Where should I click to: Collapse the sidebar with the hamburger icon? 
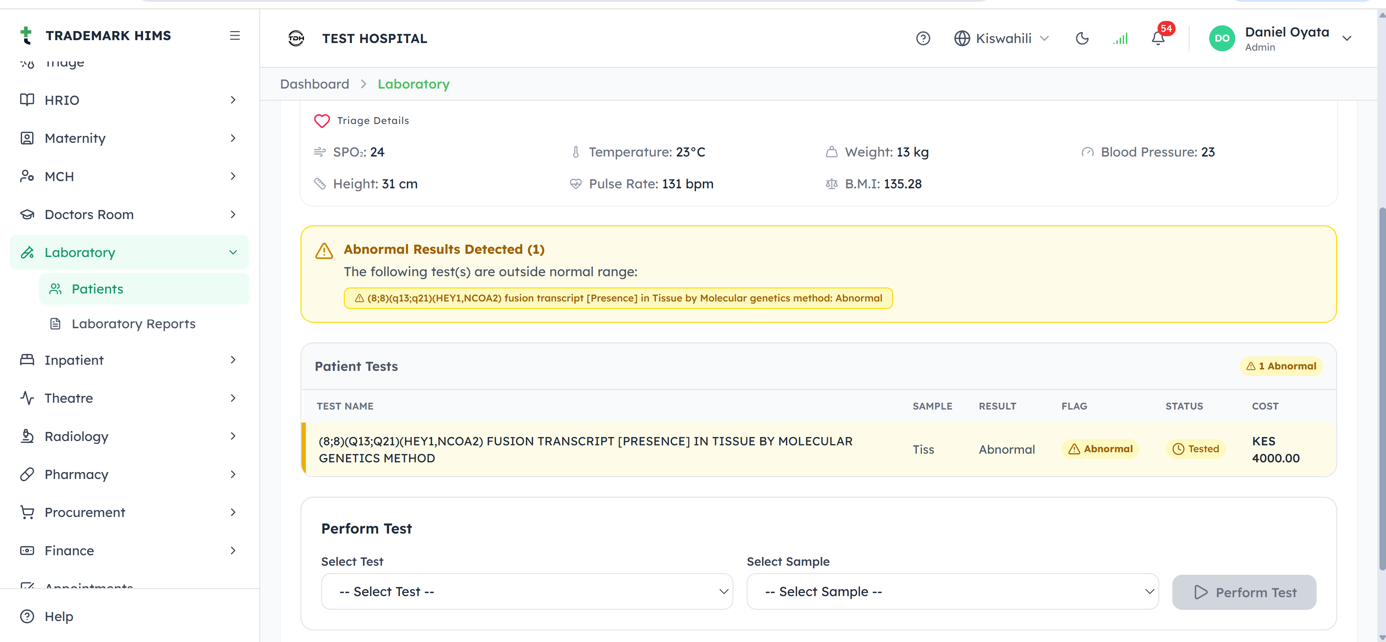pos(235,35)
